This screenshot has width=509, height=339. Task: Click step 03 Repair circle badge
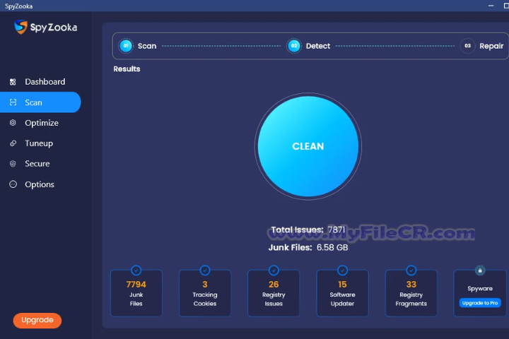[467, 46]
